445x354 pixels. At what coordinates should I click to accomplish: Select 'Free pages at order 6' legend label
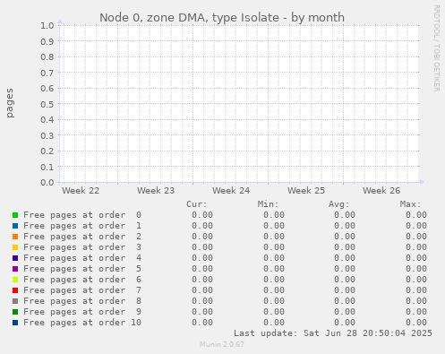point(82,280)
